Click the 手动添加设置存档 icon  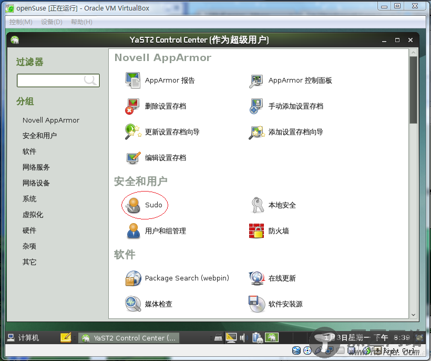[x=256, y=106]
